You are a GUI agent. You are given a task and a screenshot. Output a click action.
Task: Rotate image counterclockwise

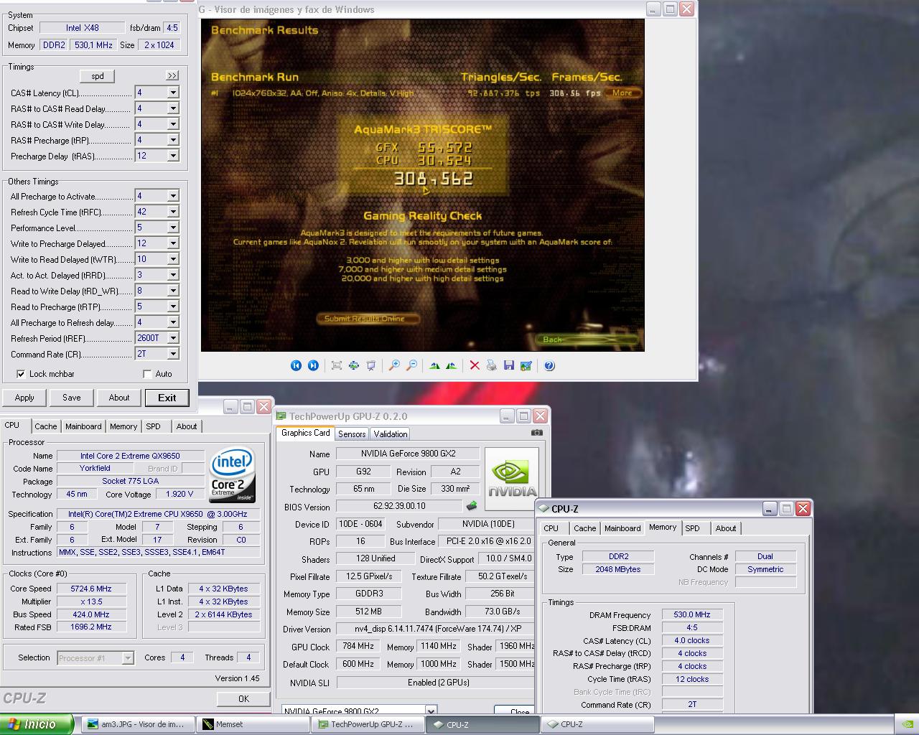[451, 365]
